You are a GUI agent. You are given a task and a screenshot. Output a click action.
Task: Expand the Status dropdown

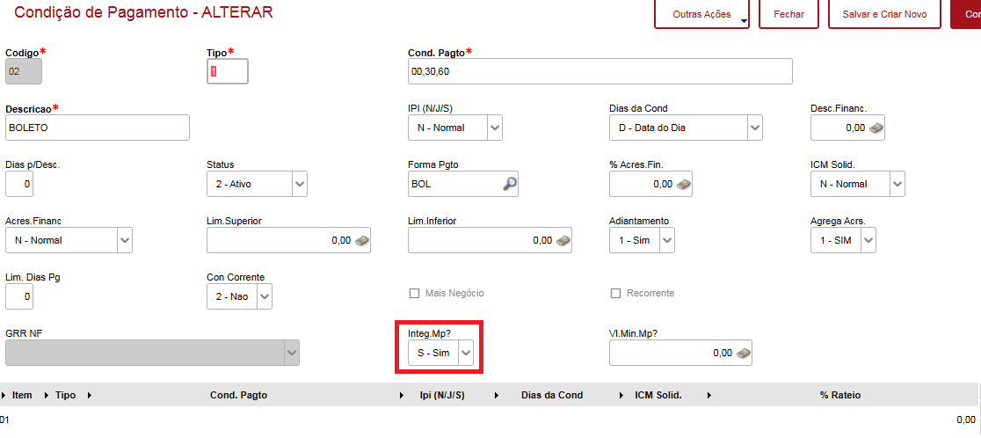[300, 184]
